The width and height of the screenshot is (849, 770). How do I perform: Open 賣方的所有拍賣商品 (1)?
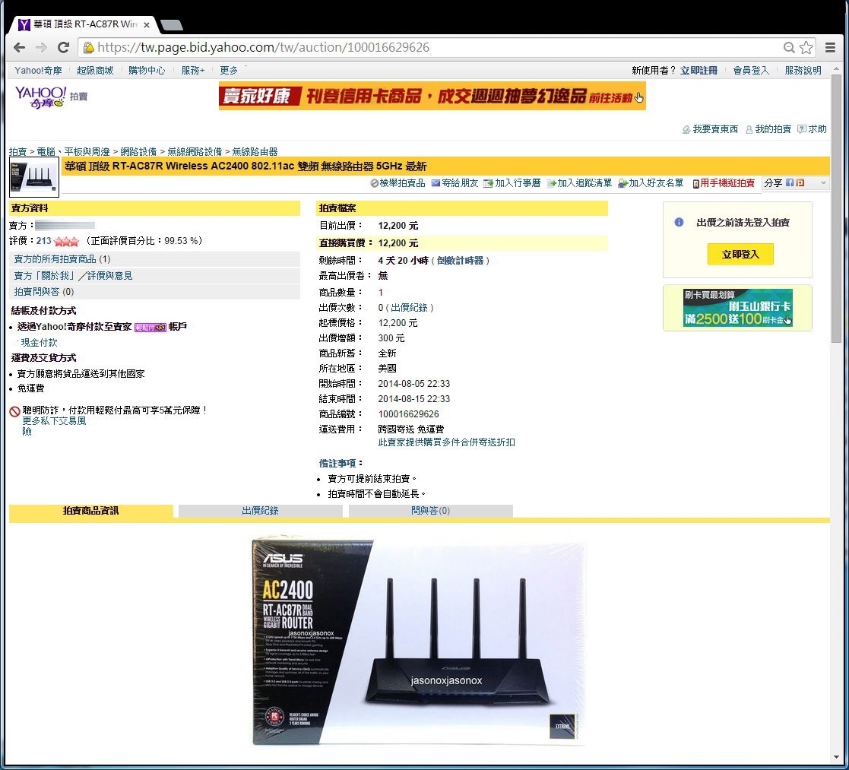click(x=62, y=259)
